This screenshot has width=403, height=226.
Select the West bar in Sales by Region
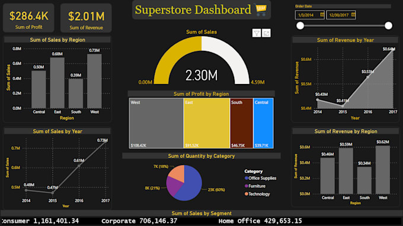pos(94,81)
